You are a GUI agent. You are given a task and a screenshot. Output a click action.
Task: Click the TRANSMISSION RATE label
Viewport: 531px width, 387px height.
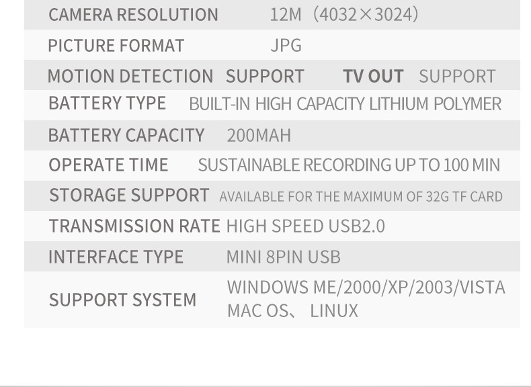click(x=134, y=226)
